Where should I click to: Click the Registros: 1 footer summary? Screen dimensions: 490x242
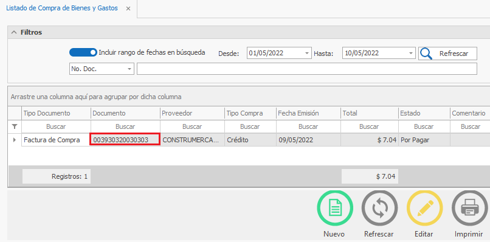pos(57,177)
